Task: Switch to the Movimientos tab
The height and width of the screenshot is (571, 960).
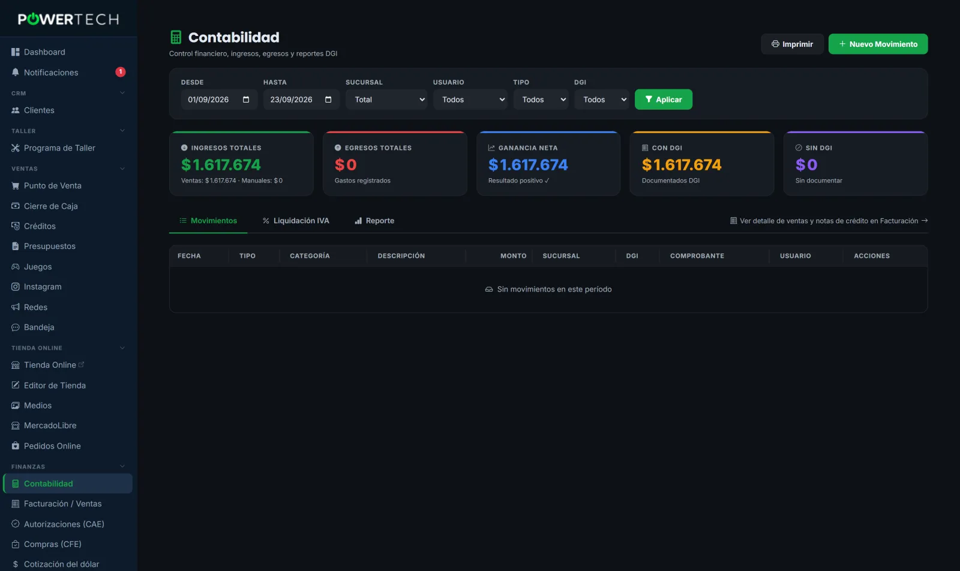Action: pos(208,221)
